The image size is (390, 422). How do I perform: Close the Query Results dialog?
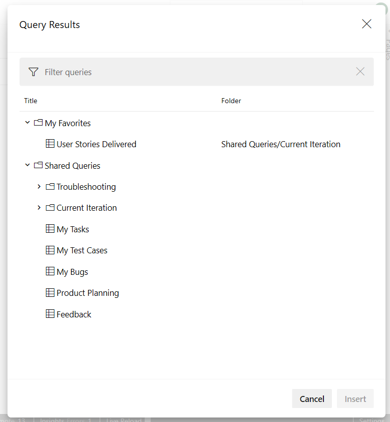coord(366,24)
